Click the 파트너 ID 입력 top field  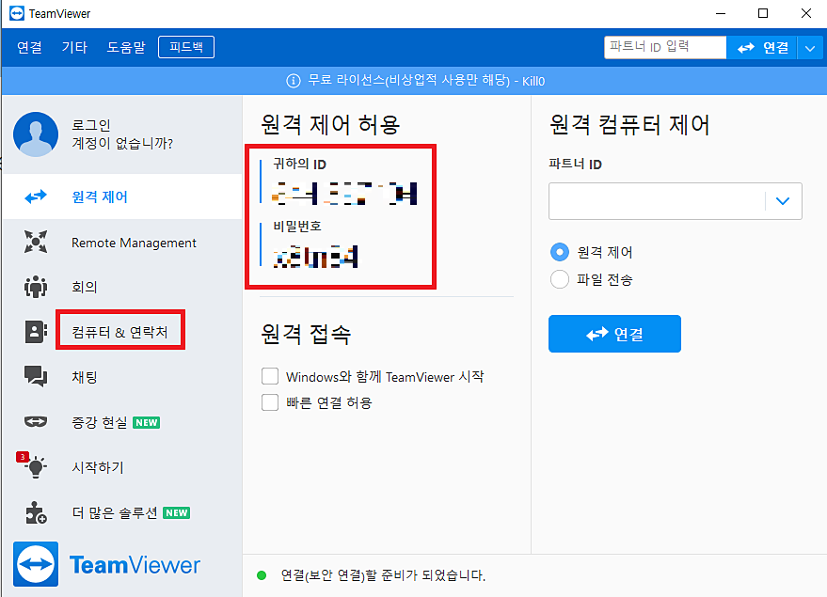click(665, 47)
